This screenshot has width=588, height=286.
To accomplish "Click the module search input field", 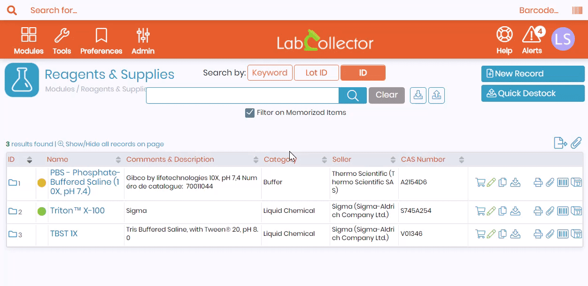I will [242, 95].
